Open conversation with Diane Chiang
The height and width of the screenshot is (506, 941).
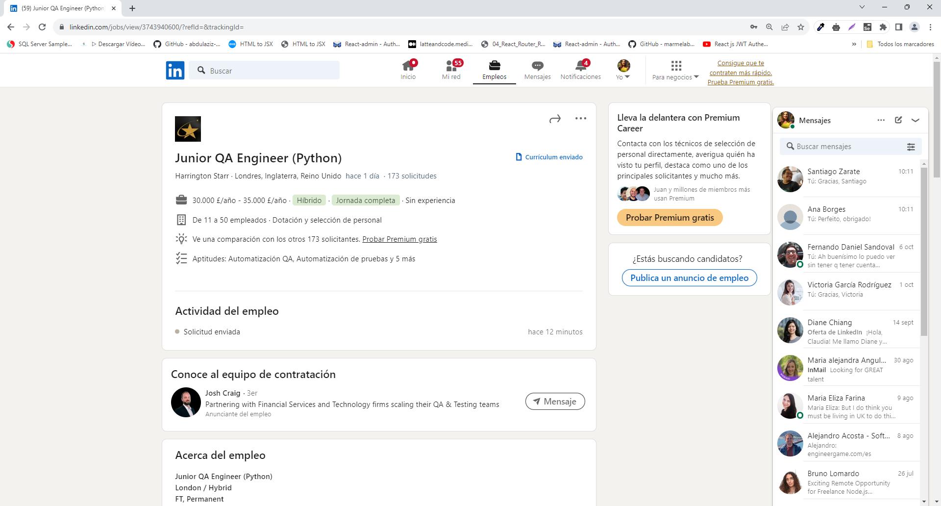click(847, 329)
